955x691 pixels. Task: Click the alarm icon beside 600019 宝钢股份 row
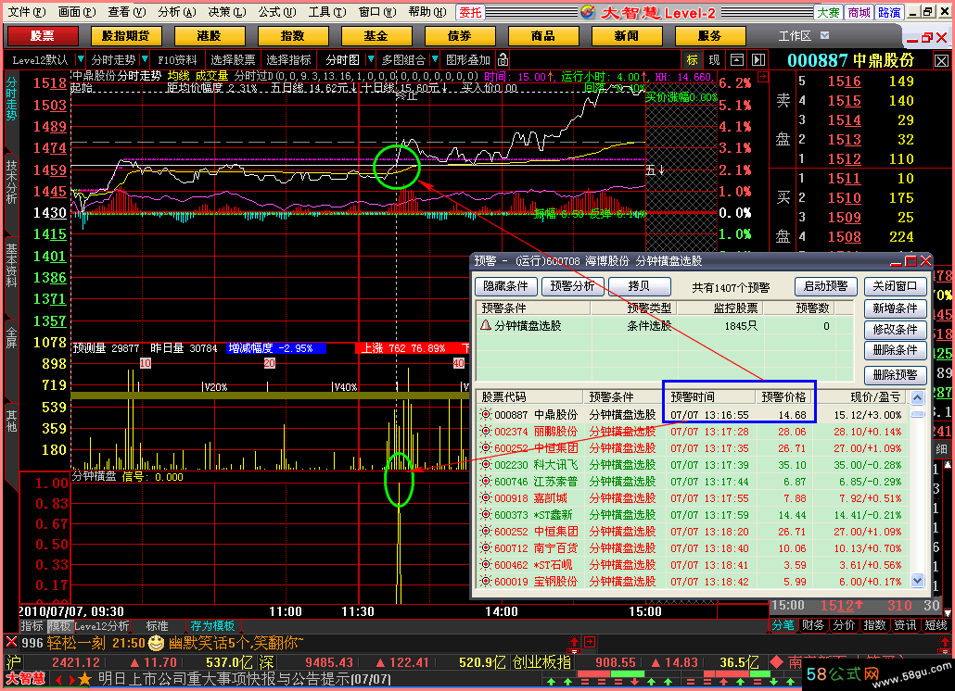(x=486, y=582)
